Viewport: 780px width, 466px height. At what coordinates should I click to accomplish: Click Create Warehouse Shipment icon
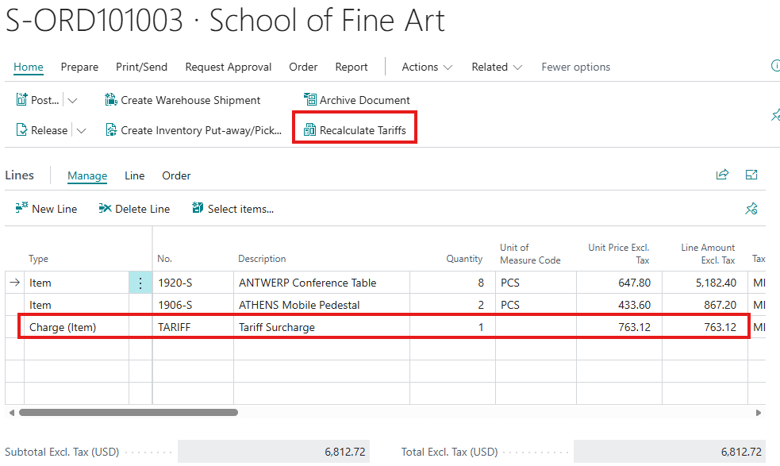(x=111, y=100)
